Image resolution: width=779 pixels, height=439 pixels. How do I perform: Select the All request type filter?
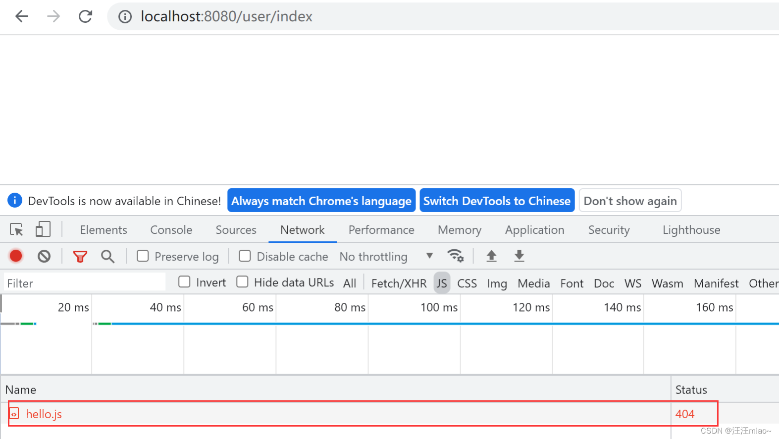coord(350,283)
